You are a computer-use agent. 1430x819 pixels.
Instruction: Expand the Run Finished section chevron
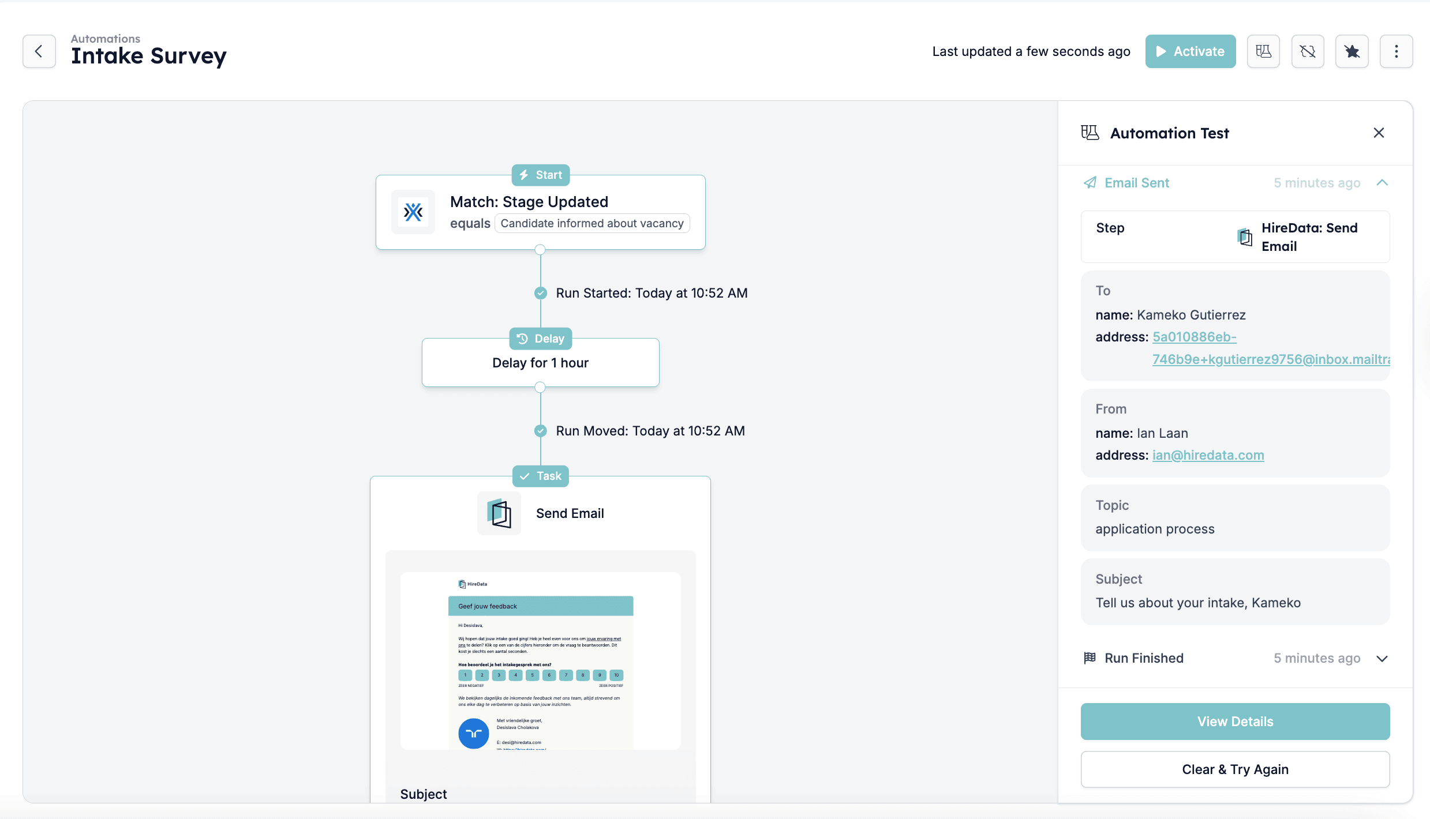[1382, 659]
